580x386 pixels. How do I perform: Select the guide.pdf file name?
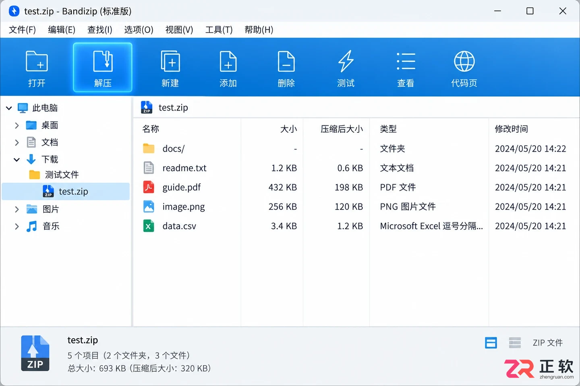(x=181, y=187)
